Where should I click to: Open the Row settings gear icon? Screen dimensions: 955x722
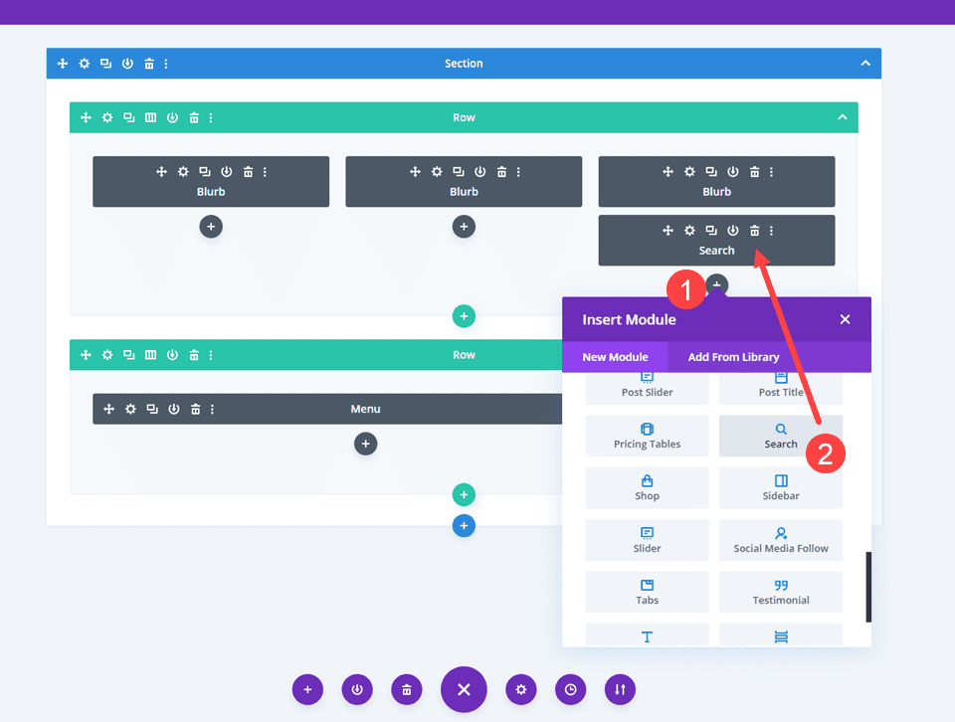(107, 116)
